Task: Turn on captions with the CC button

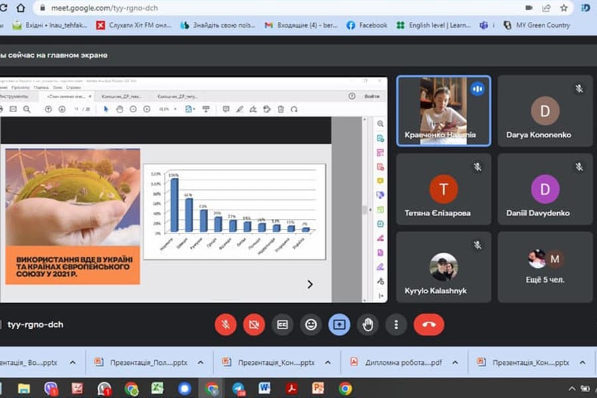Action: click(283, 324)
